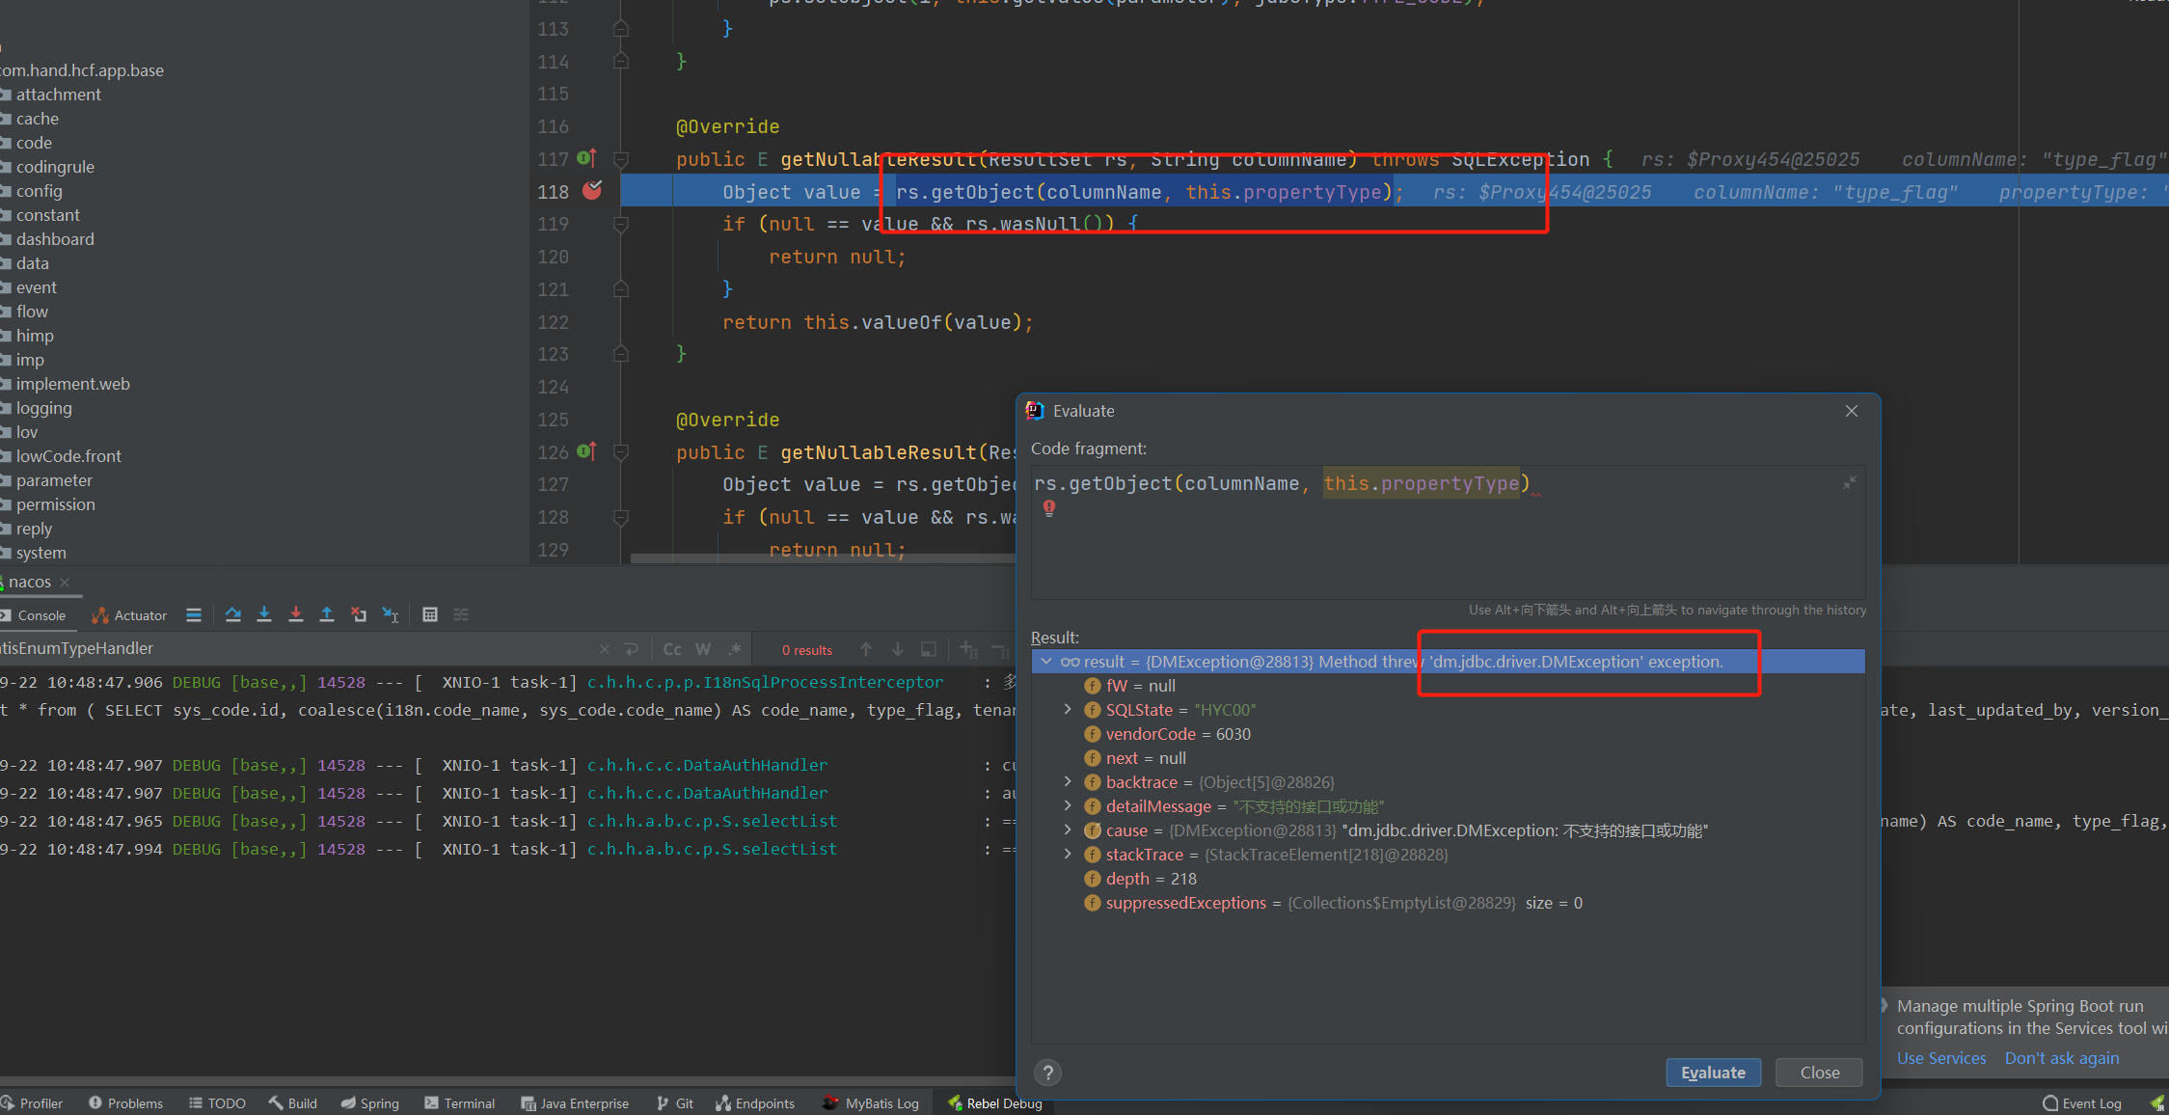Click the Step Over debugger icon
The width and height of the screenshot is (2169, 1115).
pyautogui.click(x=232, y=614)
